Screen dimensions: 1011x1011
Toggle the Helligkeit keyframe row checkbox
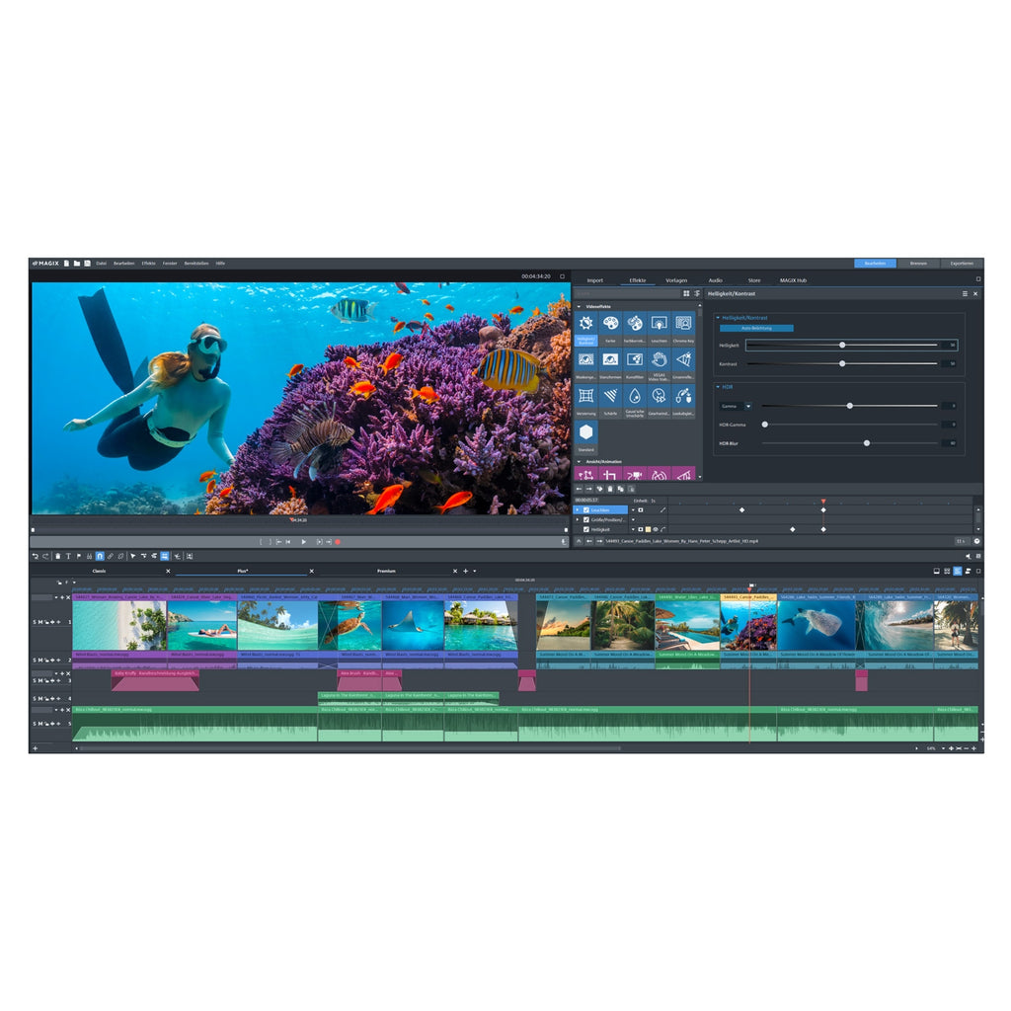[586, 529]
